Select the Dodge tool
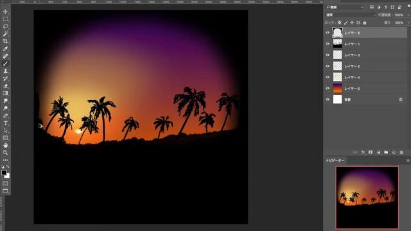Screen dimensions: 411x231 (x=5, y=108)
